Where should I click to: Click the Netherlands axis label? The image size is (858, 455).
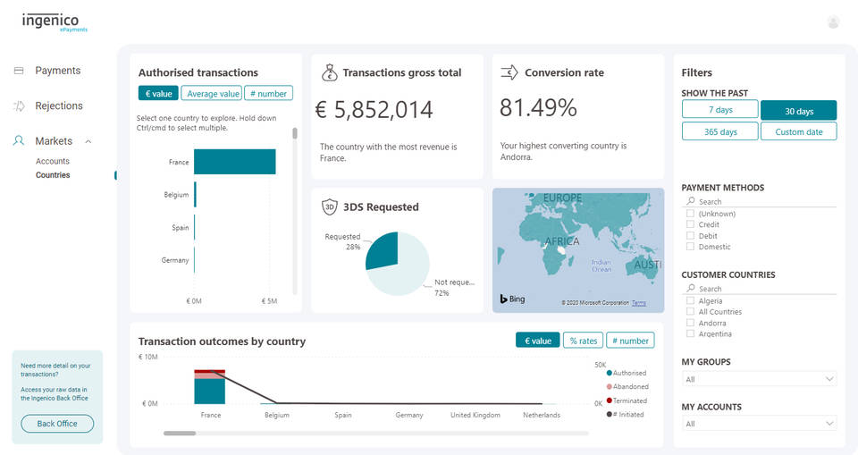(x=542, y=415)
